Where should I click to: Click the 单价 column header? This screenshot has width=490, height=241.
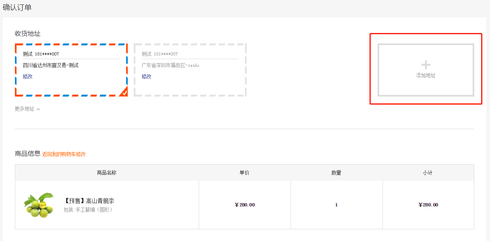(245, 173)
